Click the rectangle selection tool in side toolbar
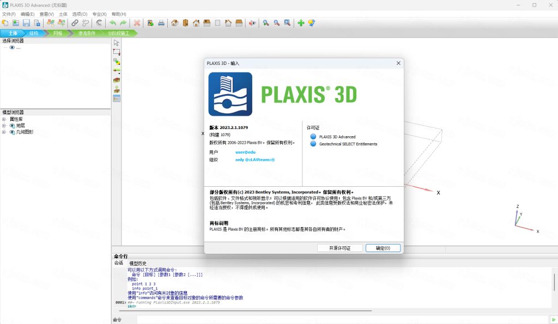 click(117, 52)
